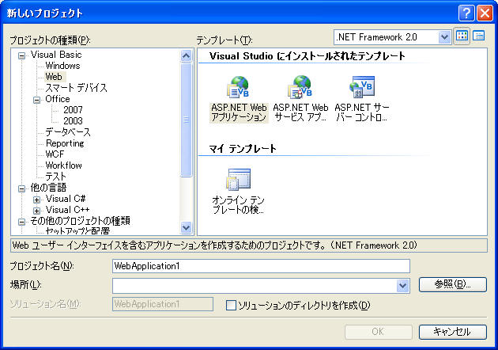Select スマート デバイス project type

click(x=76, y=88)
